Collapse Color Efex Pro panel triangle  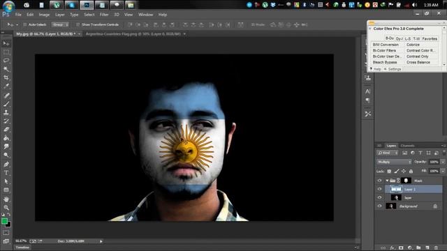(370, 29)
